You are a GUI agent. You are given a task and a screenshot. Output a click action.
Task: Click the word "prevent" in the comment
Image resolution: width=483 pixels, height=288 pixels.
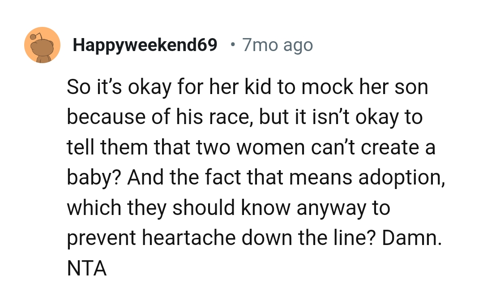click(101, 239)
